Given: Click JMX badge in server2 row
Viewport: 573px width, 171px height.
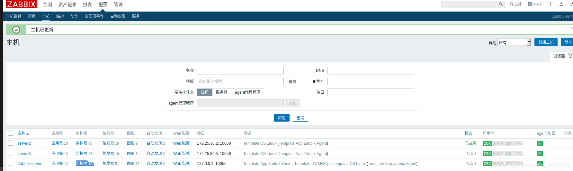Looking at the screenshot, I should tap(509, 143).
